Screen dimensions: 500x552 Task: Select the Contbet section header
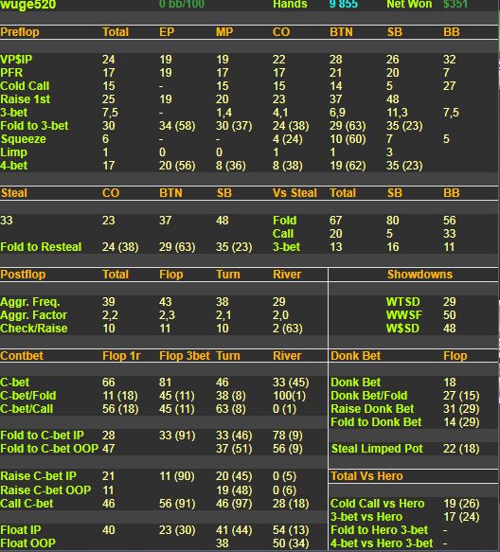pos(22,356)
